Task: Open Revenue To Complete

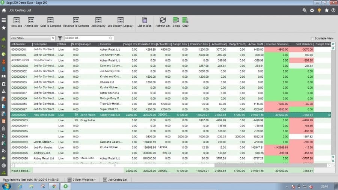Action: click(x=76, y=22)
